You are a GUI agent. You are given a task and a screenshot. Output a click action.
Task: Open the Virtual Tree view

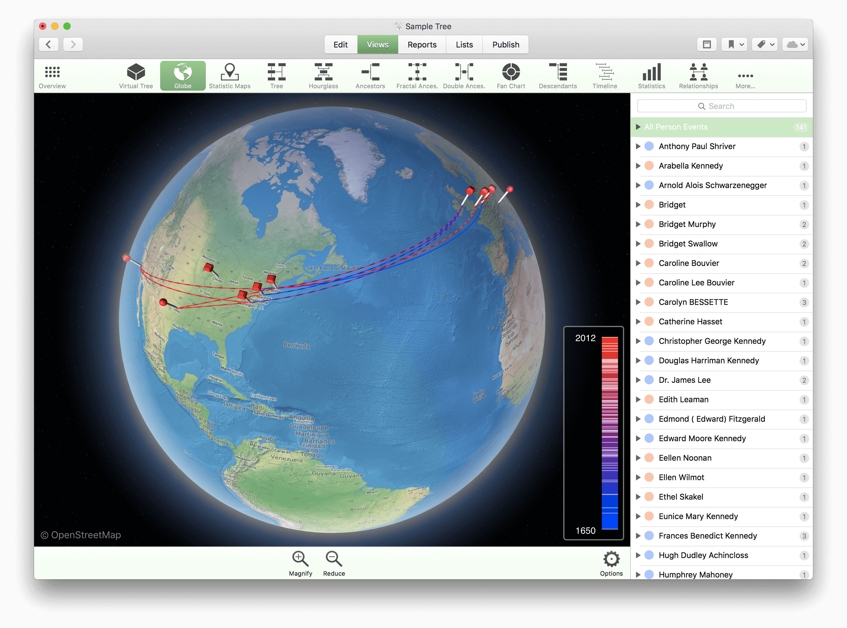(136, 76)
